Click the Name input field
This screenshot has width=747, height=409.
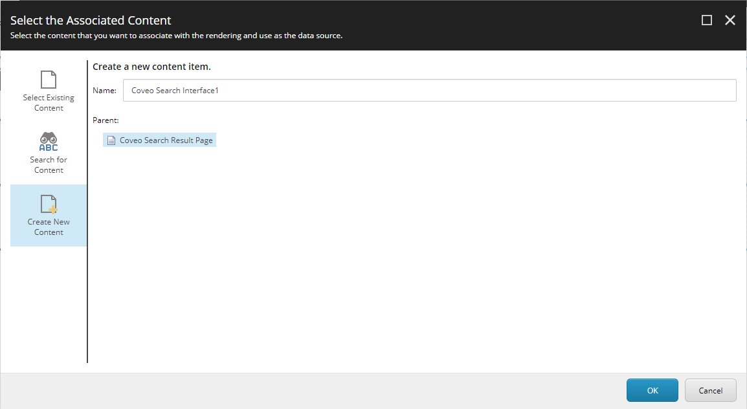429,91
